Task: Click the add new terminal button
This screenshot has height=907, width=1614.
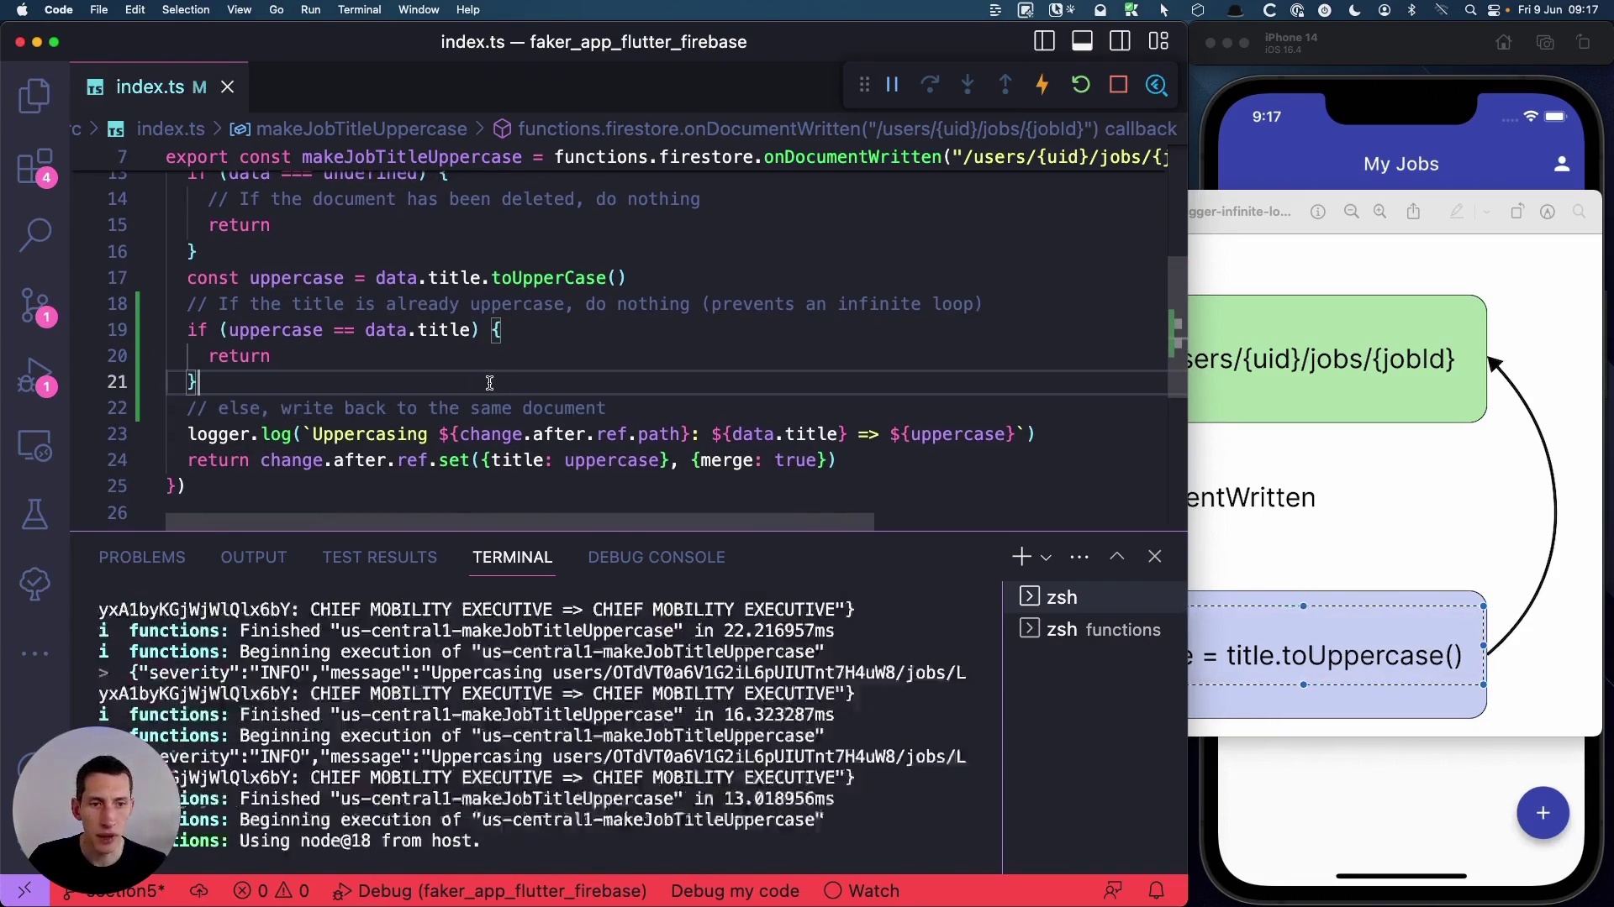Action: [1020, 556]
